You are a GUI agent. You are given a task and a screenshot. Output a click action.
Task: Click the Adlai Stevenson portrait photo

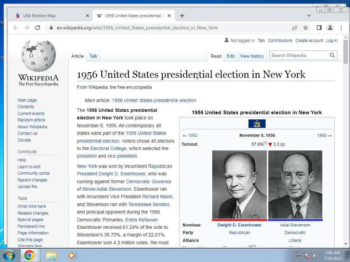[295, 185]
